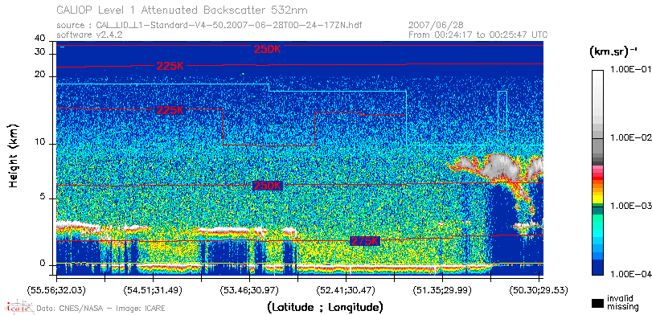Screen dimensions: 652x315
Task: Click the '250K' contour label near 6 km height
Action: (x=268, y=186)
